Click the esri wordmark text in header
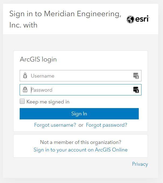Image resolution: width=163 pixels, height=183 pixels. pyautogui.click(x=142, y=19)
